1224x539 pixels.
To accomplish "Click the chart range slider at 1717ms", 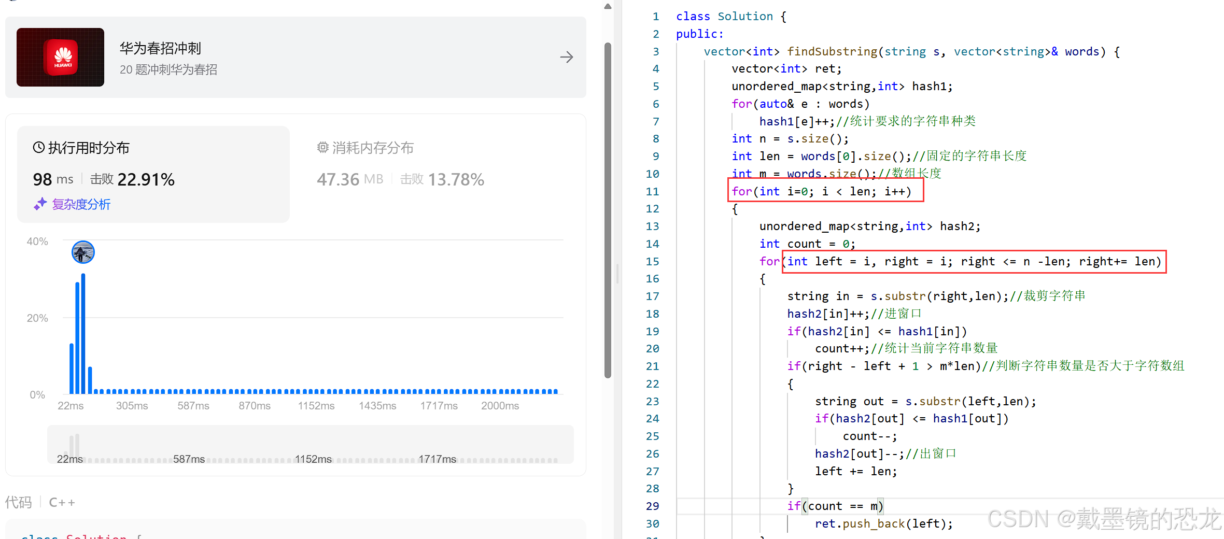I will (438, 459).
